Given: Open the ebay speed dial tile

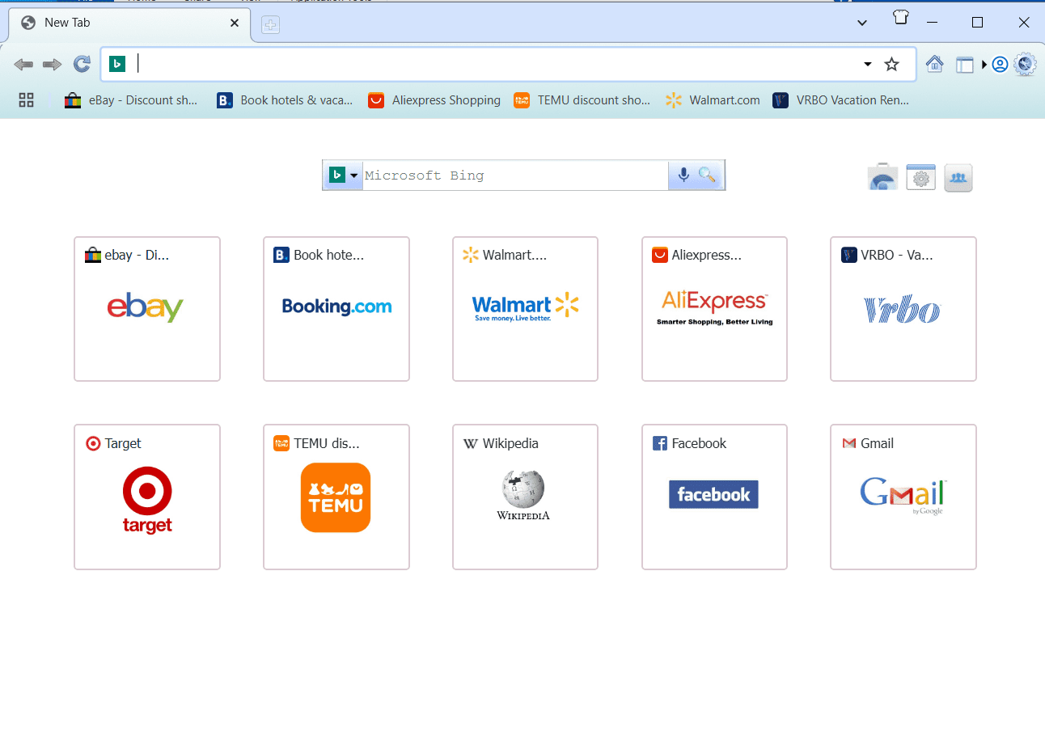Looking at the screenshot, I should click(147, 309).
